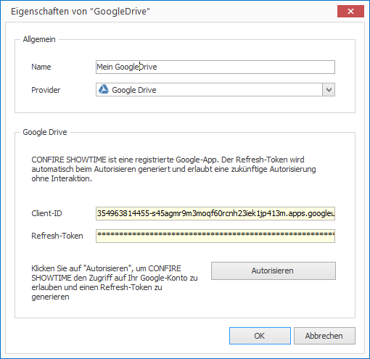Image resolution: width=370 pixels, height=359 pixels.
Task: Click the "Refresh-Token" label
Action: coord(57,236)
